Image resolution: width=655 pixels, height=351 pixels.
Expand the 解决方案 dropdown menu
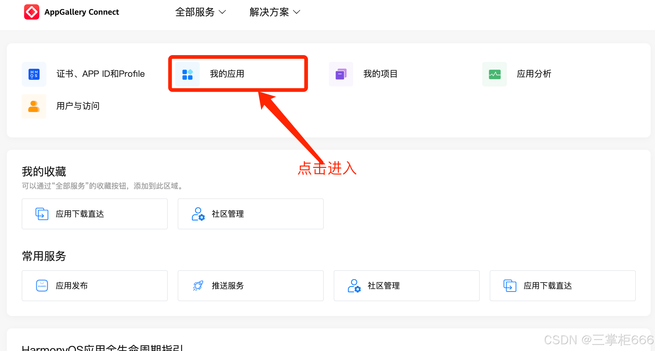(275, 12)
